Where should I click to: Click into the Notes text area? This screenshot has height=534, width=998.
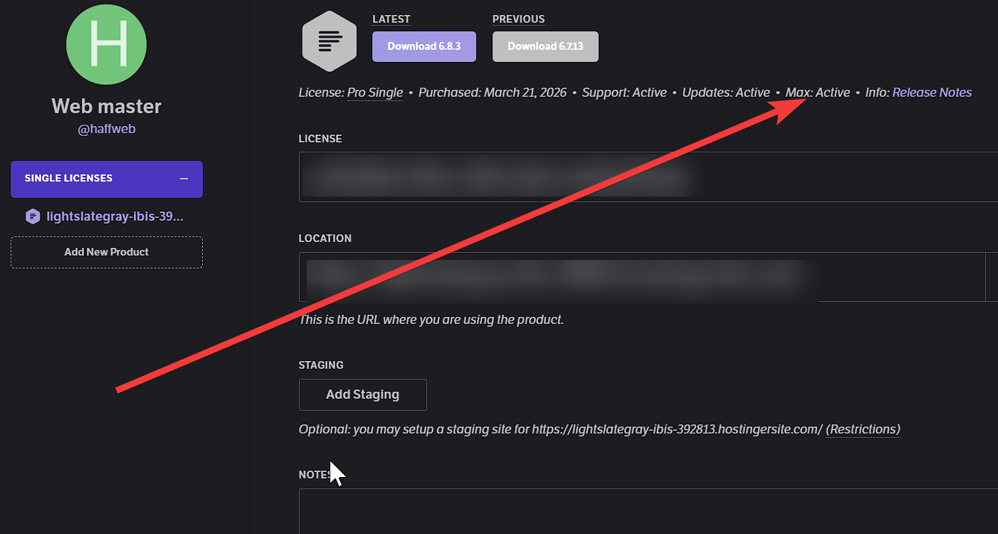tap(641, 511)
